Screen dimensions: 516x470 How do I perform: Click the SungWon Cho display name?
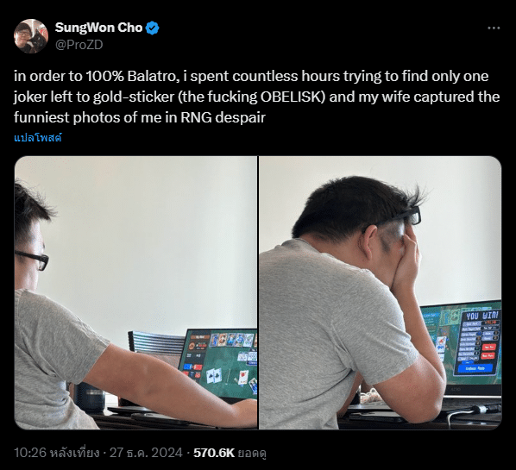[98, 28]
